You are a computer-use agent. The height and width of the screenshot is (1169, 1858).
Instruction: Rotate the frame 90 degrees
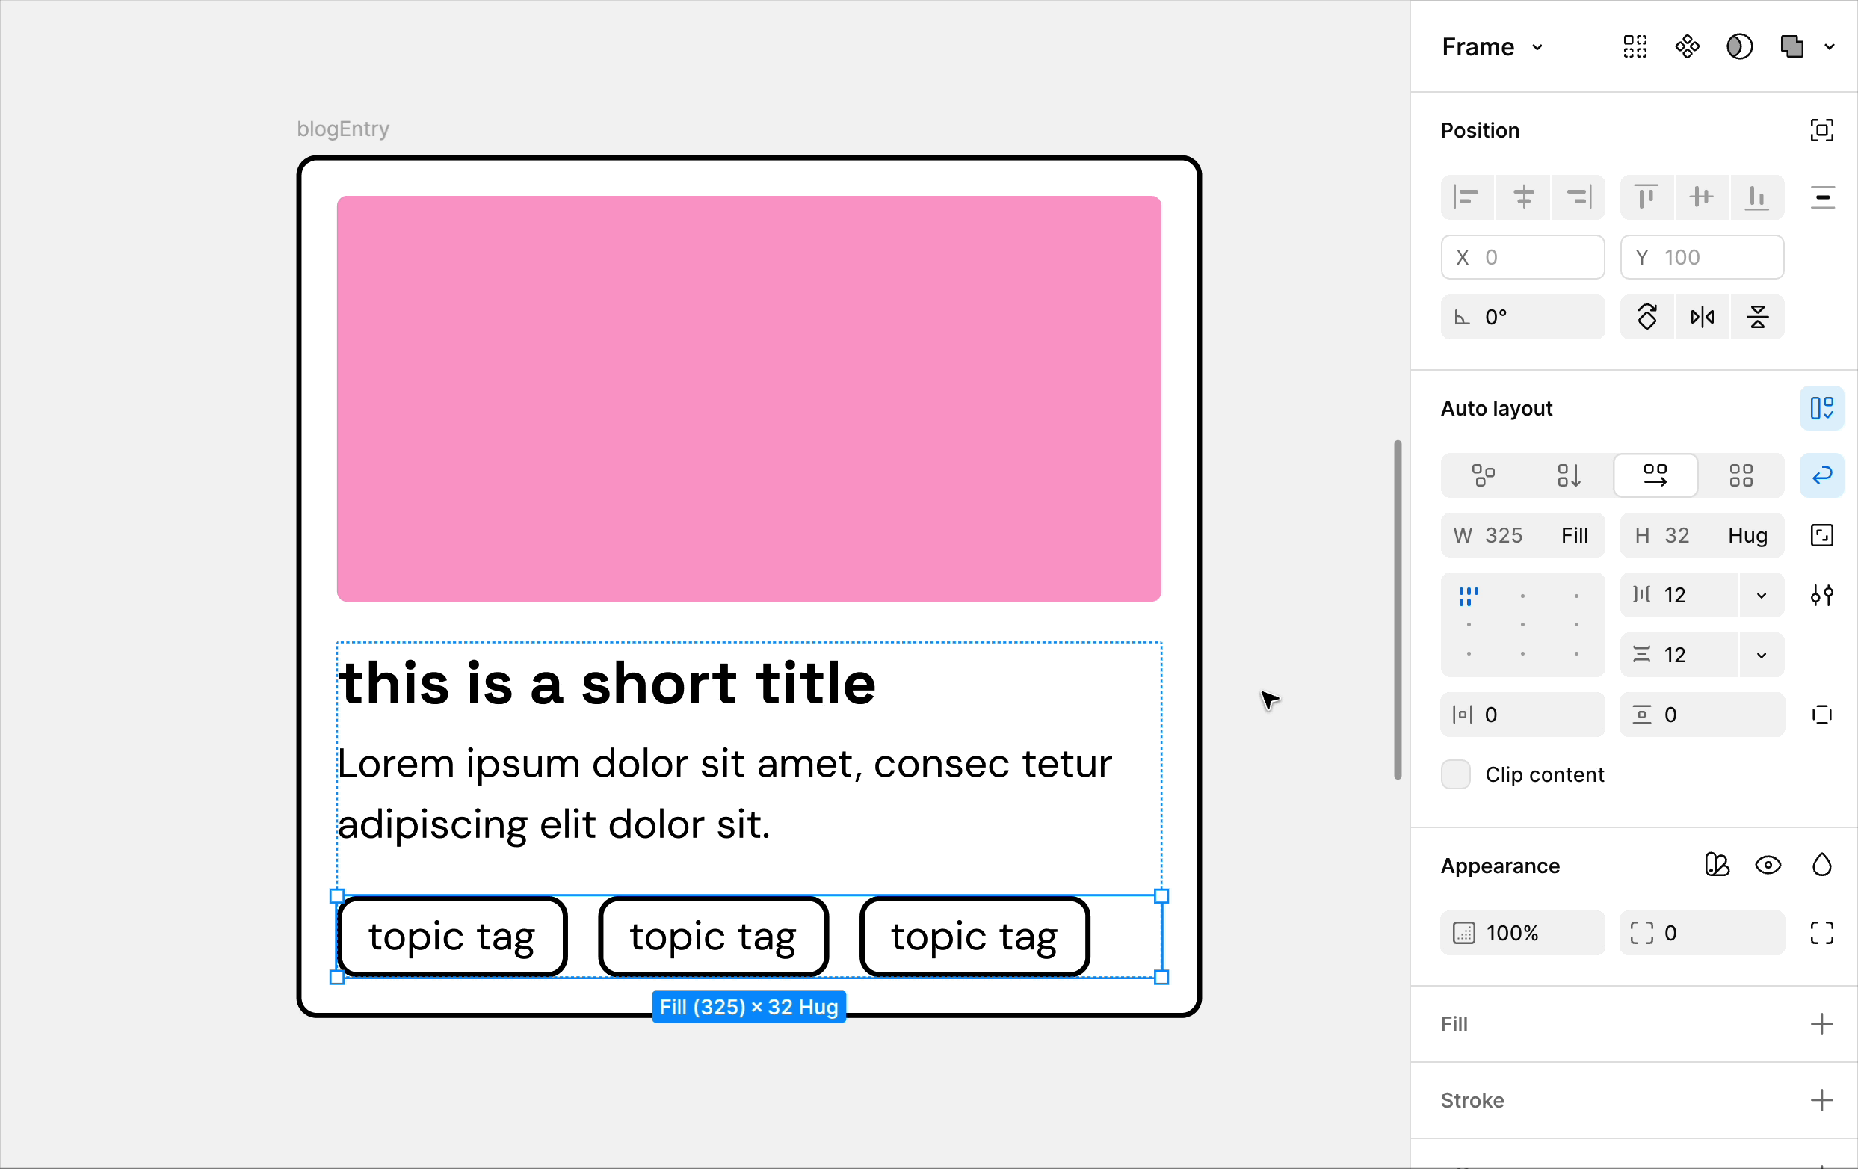click(x=1647, y=316)
